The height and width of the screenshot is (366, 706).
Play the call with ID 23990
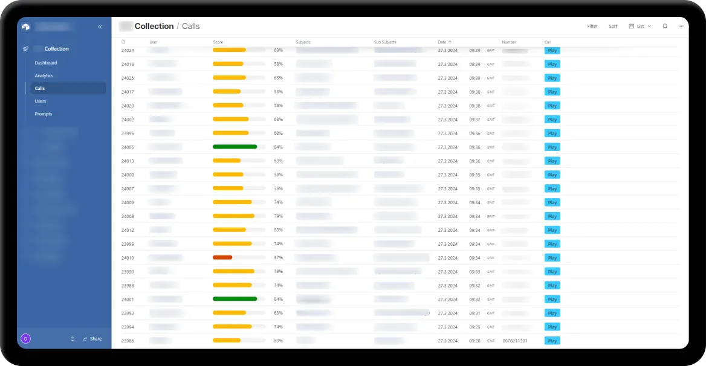(552, 272)
